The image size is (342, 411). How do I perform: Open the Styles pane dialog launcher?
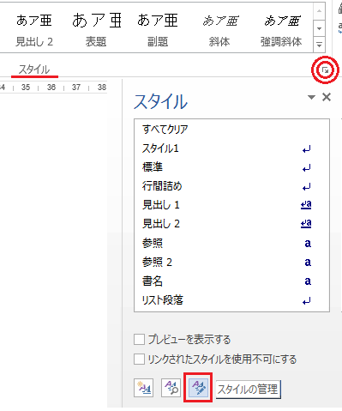click(325, 70)
